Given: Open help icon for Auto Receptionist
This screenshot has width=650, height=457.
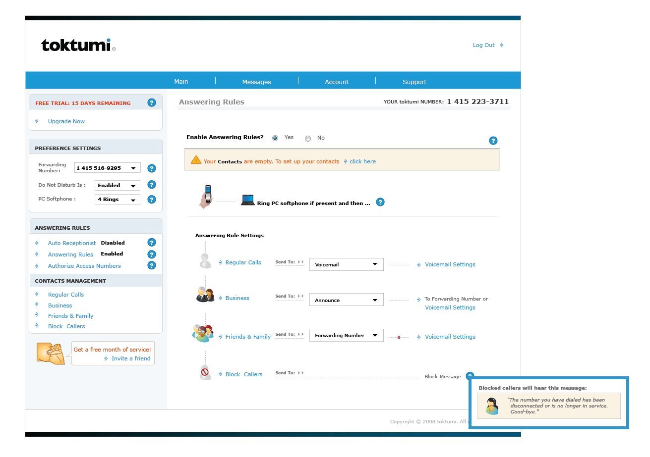Looking at the screenshot, I should tap(152, 243).
